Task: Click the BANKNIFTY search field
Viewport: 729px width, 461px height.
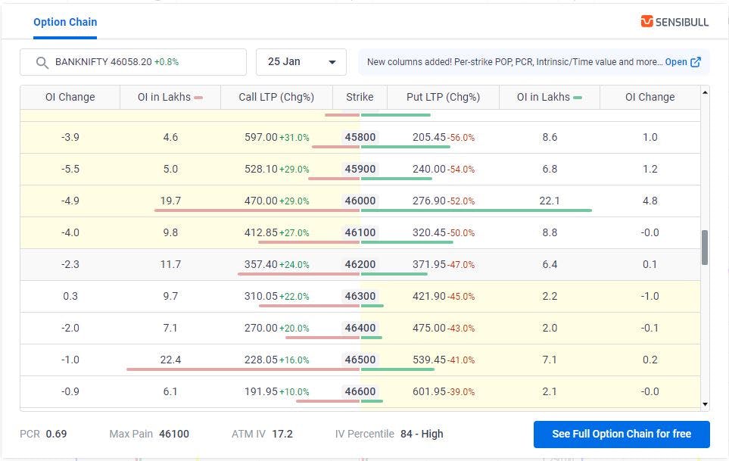Action: click(133, 62)
